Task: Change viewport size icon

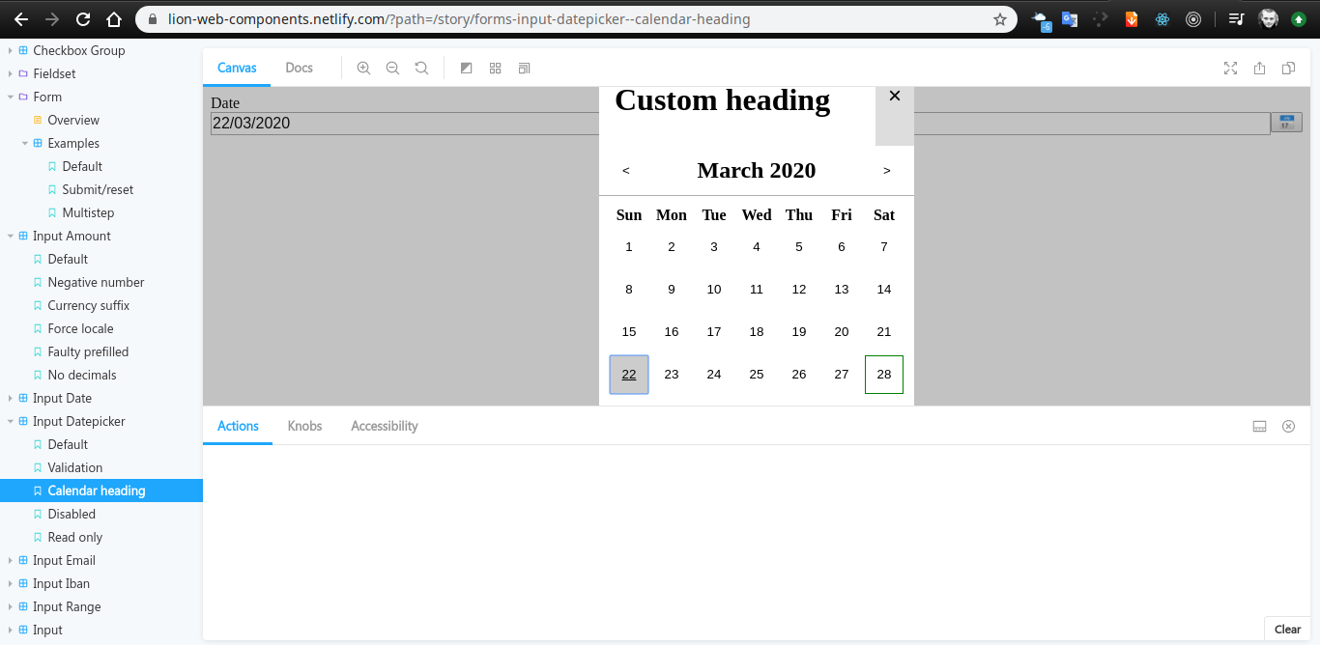Action: pos(525,68)
